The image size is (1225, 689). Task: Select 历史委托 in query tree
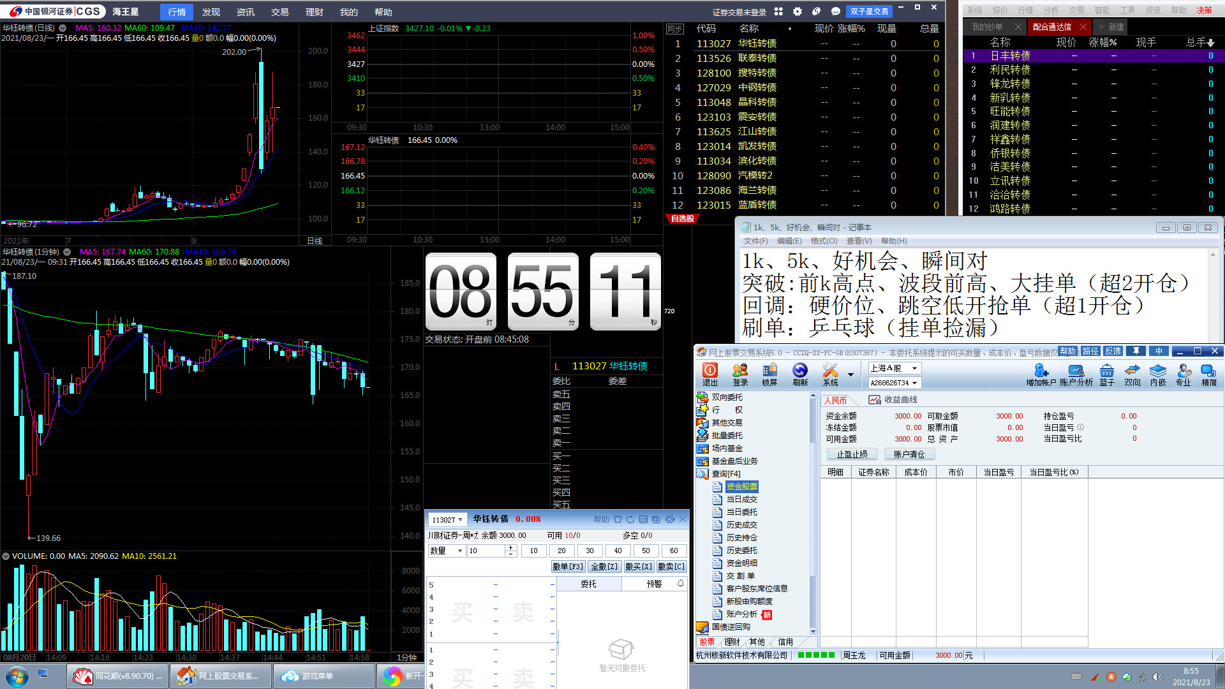[x=741, y=551]
